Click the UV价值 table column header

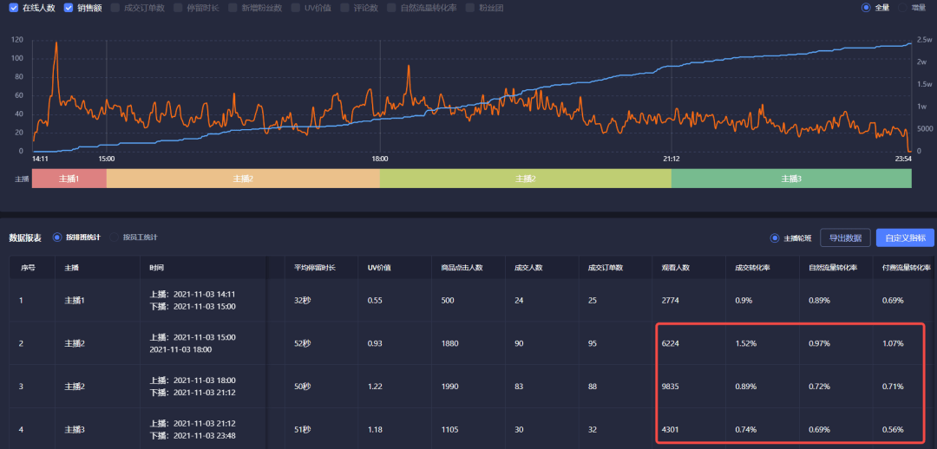pyautogui.click(x=379, y=268)
